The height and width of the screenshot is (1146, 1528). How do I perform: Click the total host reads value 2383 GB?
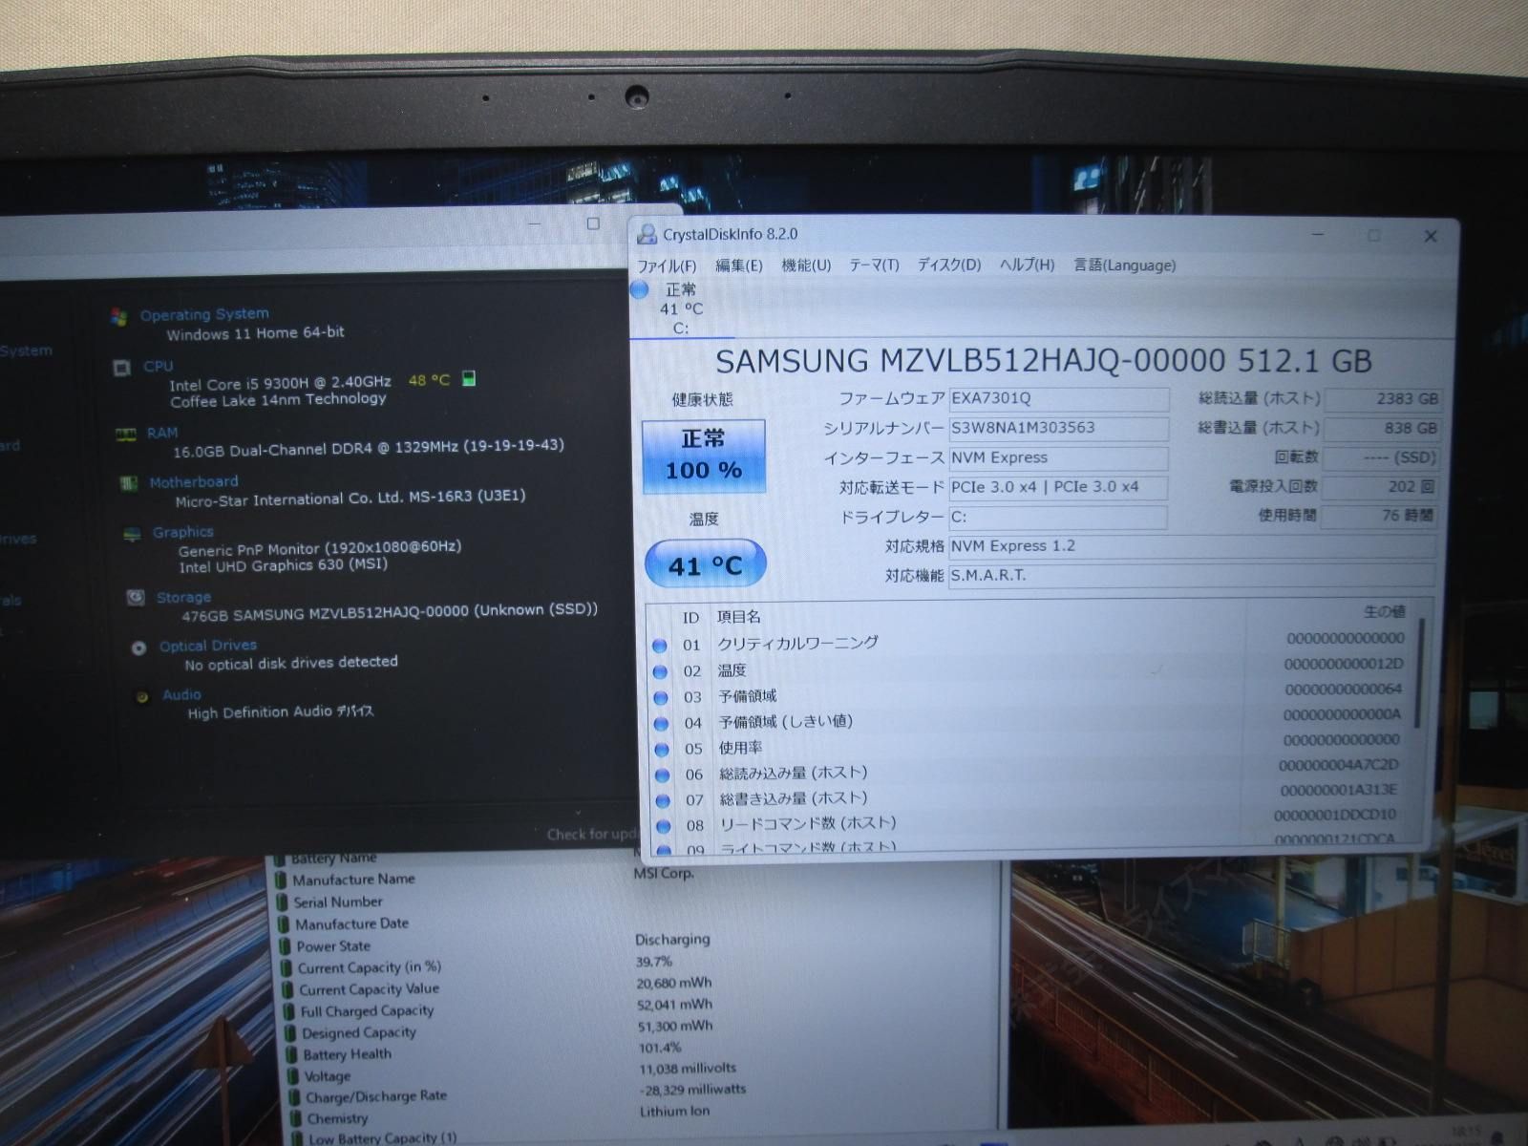[1382, 399]
